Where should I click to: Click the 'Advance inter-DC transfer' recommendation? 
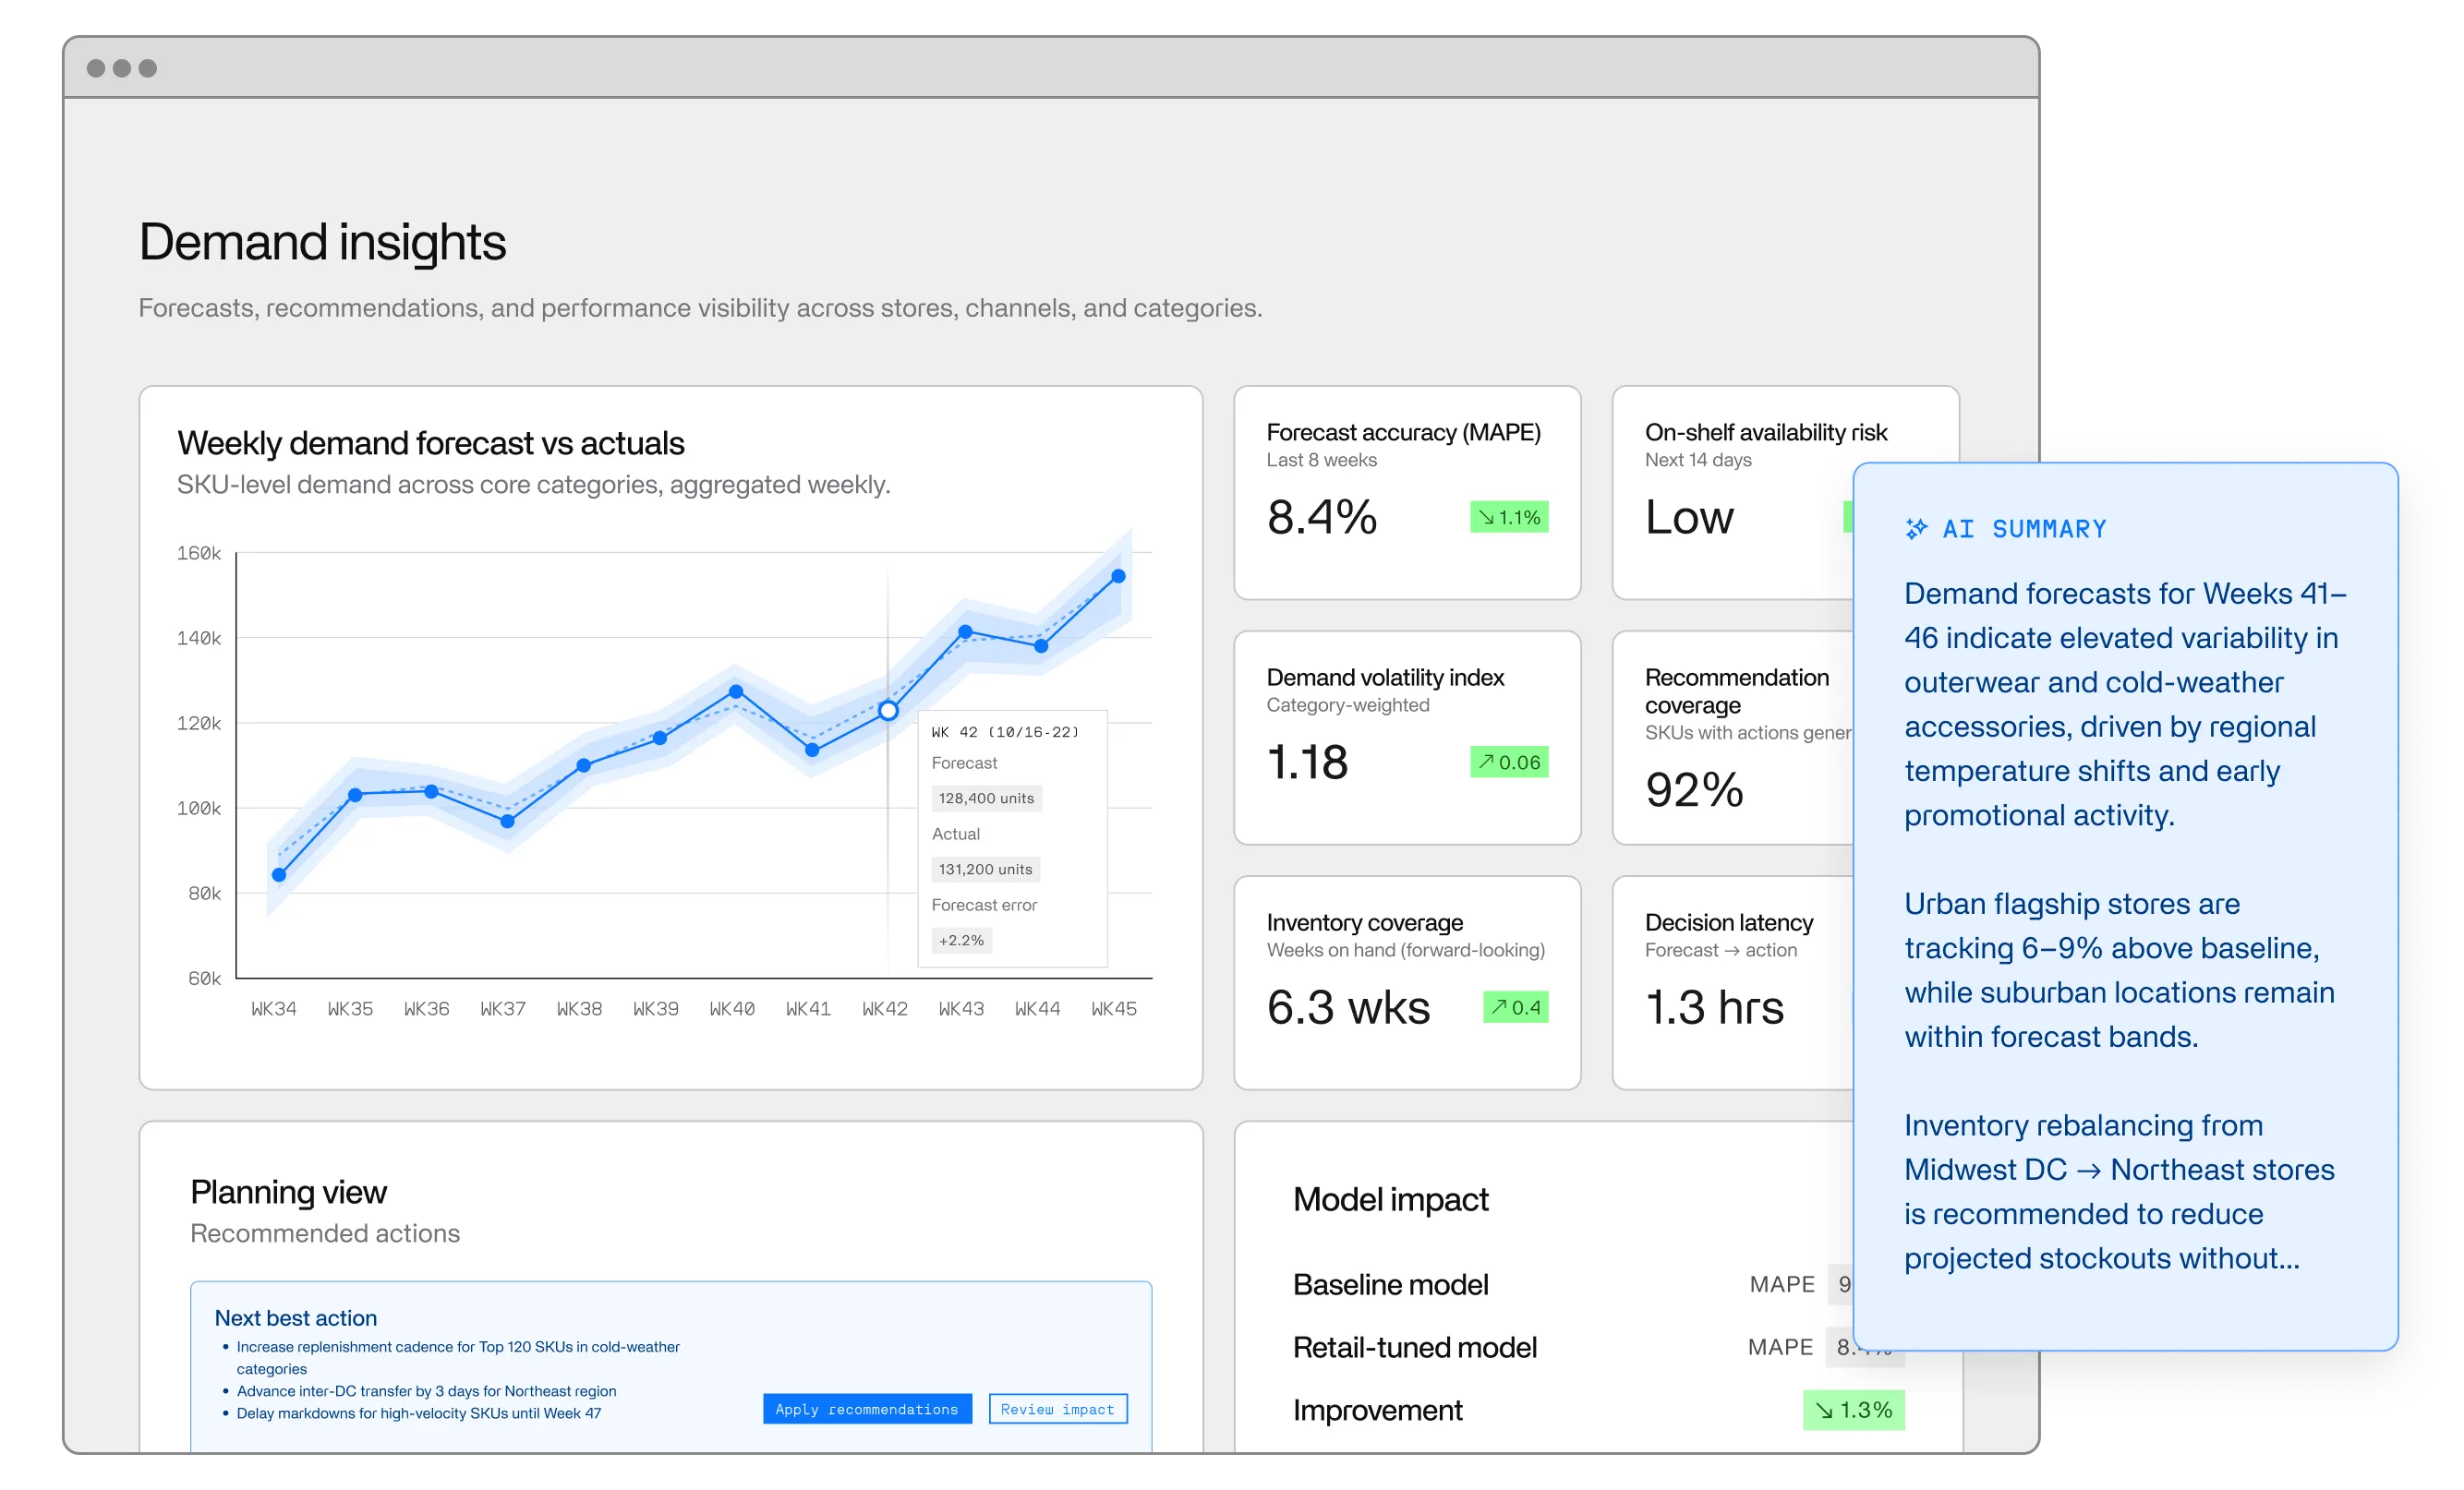(x=426, y=1391)
